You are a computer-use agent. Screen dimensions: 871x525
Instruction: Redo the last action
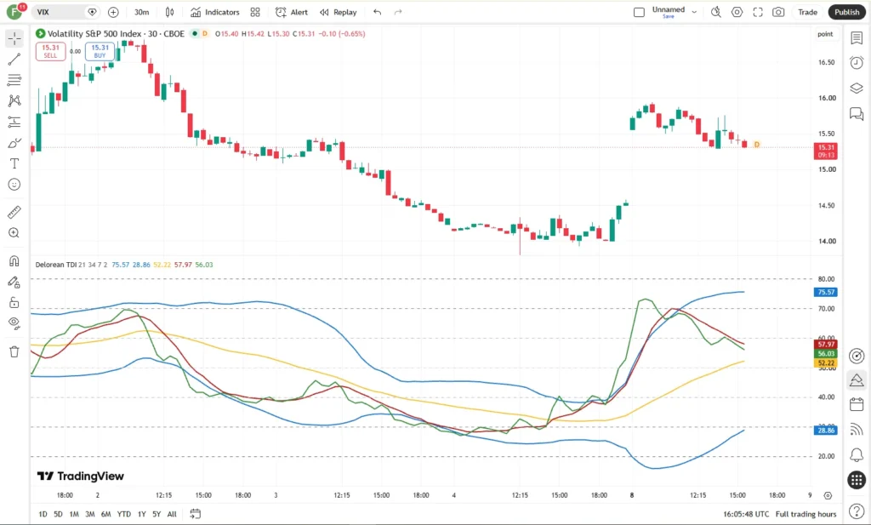398,12
